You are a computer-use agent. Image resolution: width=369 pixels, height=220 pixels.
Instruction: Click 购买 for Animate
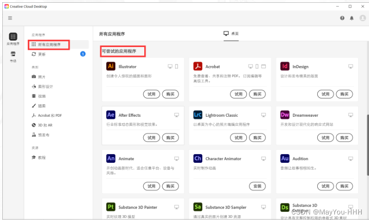pyautogui.click(x=170, y=186)
